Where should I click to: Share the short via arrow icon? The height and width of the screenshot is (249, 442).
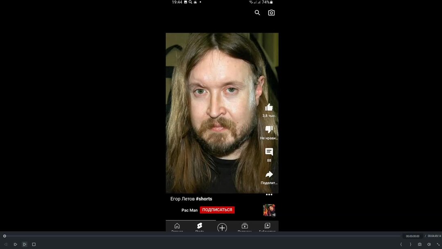269,174
